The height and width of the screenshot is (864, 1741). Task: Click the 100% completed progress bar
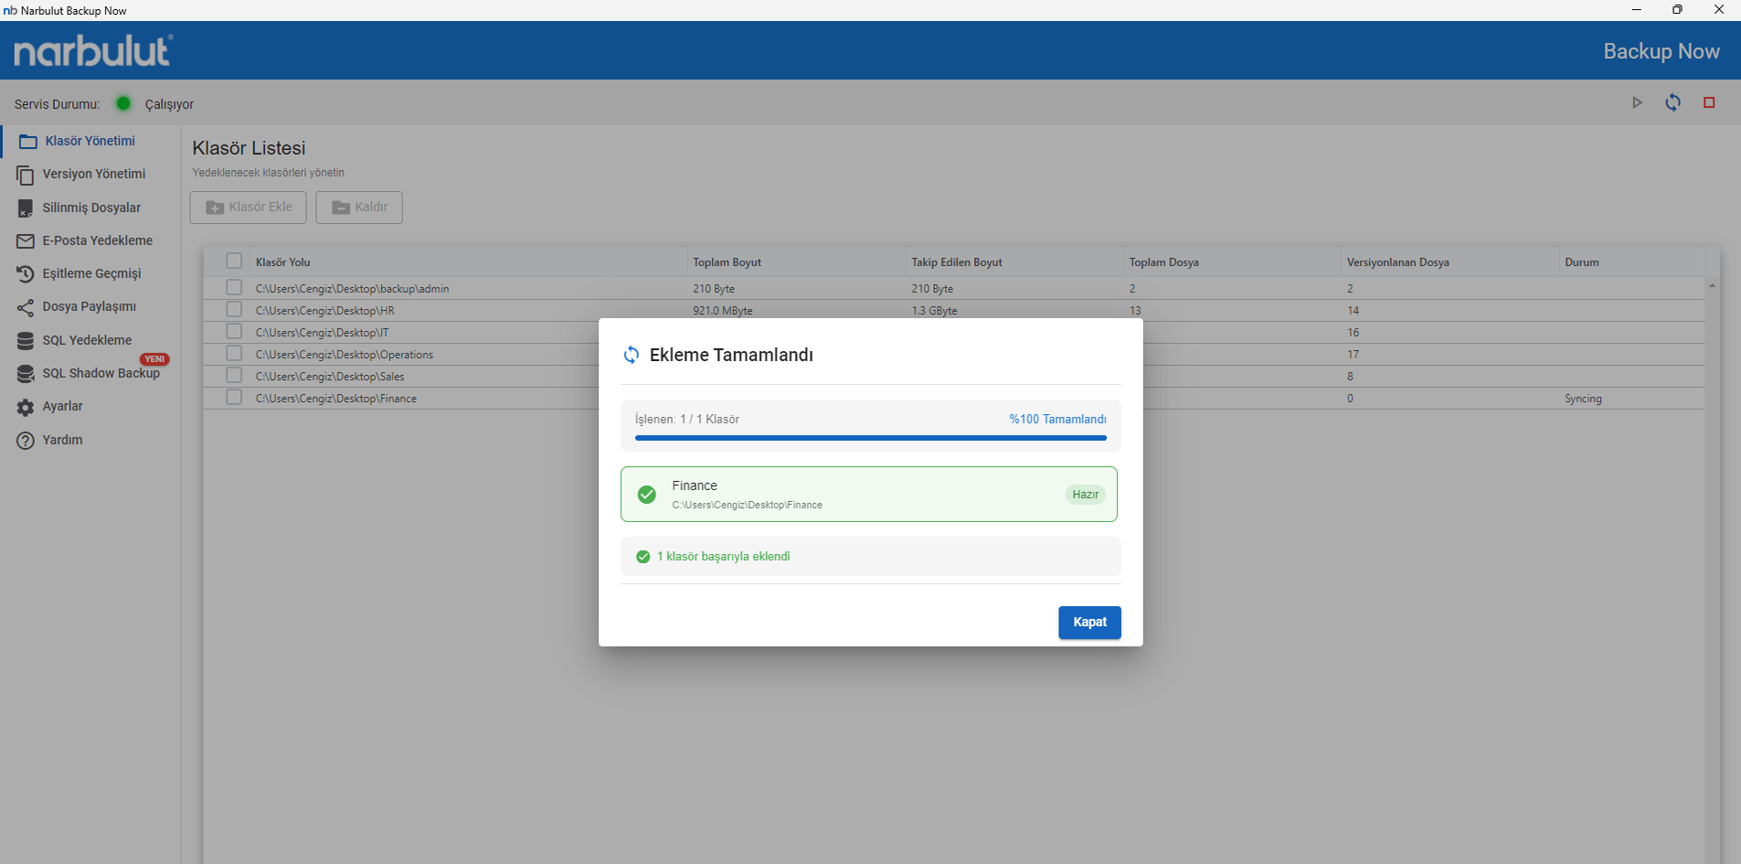tap(870, 438)
